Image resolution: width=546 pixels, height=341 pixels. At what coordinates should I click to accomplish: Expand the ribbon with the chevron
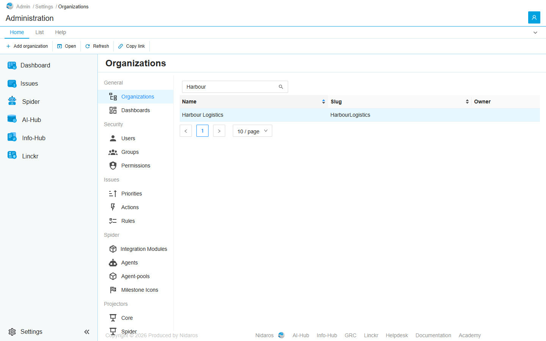(x=535, y=33)
